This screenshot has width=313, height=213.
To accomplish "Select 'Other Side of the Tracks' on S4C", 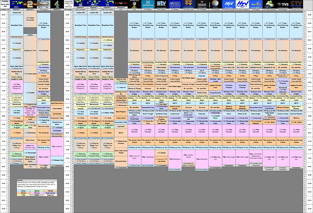I will (x=121, y=152).
